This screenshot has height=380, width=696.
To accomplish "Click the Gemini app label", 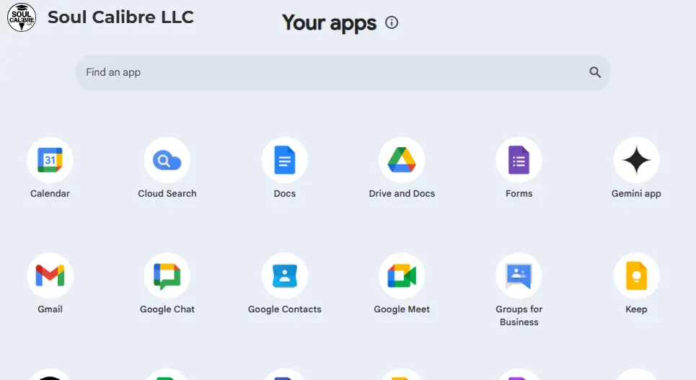I will coord(636,193).
